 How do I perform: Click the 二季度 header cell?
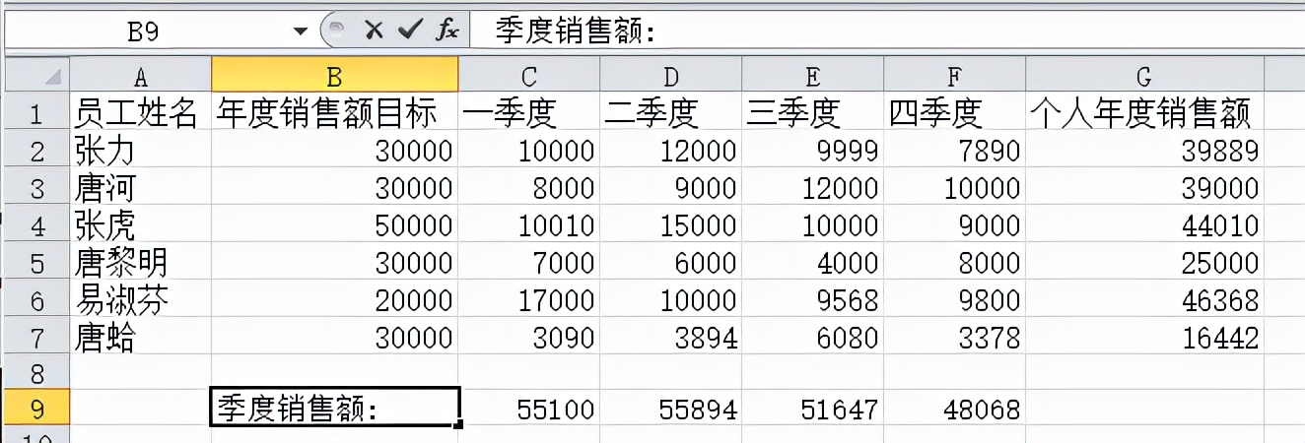click(670, 113)
